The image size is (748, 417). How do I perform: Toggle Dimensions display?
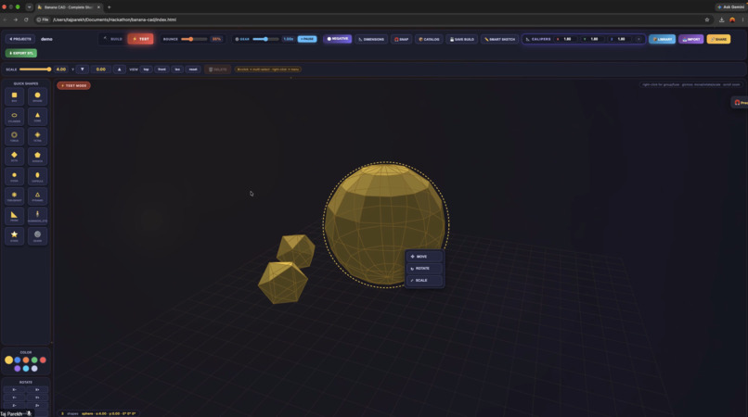[x=371, y=39]
